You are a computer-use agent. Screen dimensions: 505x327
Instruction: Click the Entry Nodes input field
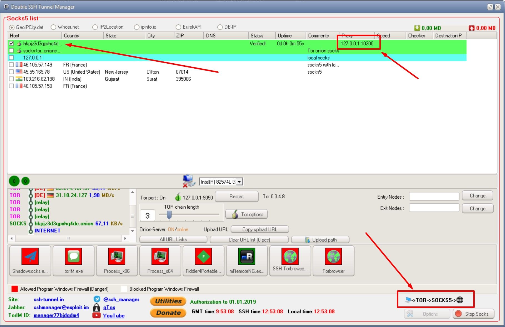[x=434, y=196]
